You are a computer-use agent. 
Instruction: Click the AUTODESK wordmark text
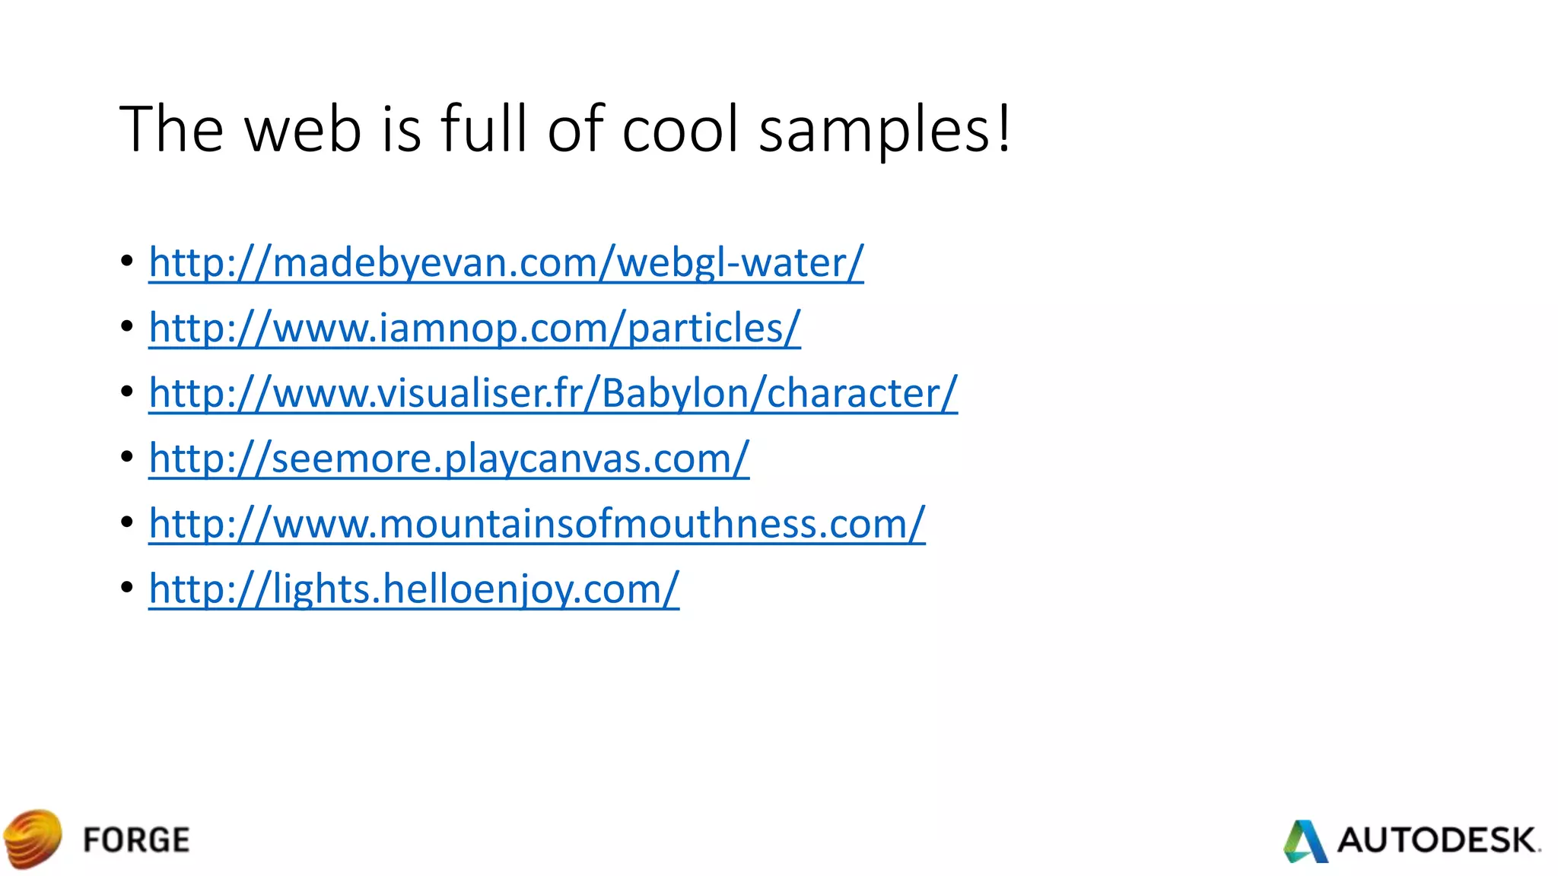click(x=1438, y=840)
